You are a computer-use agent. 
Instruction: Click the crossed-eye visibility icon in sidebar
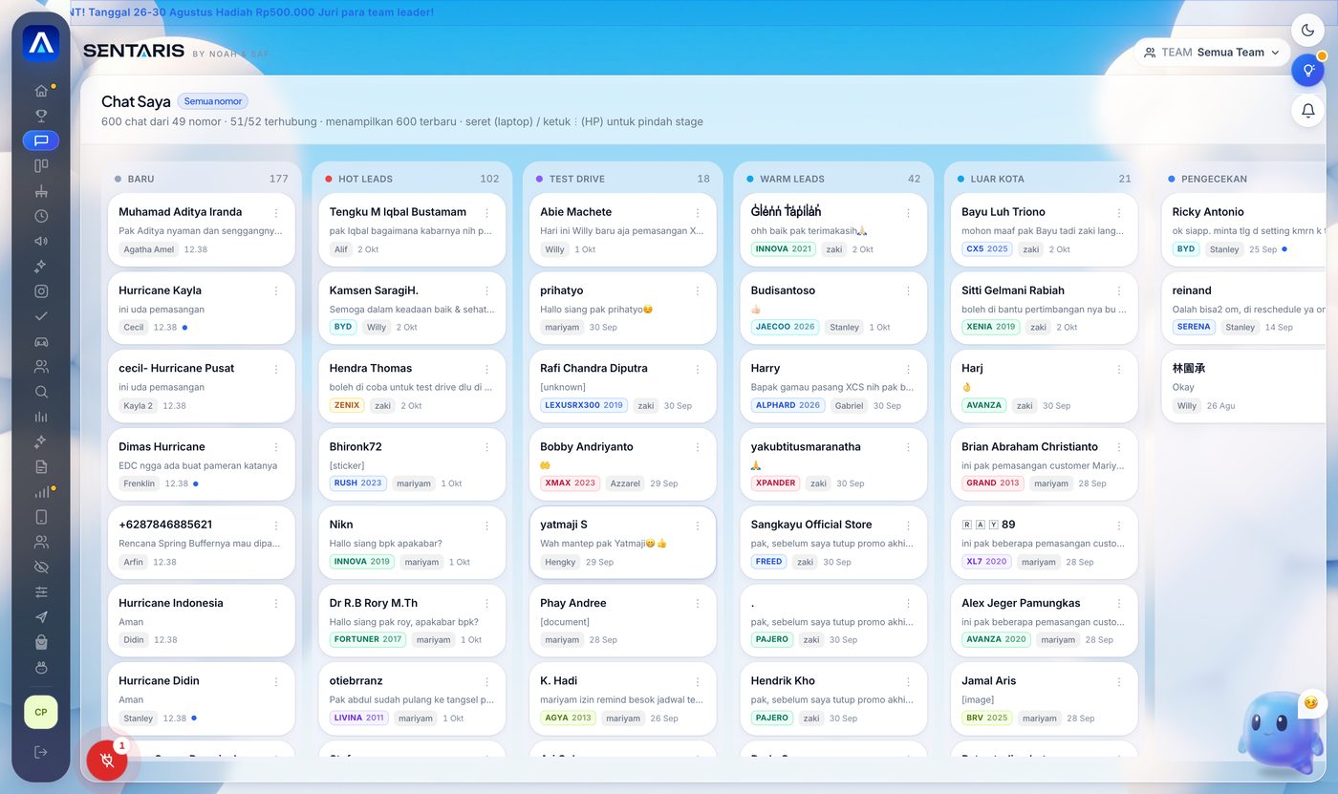tap(41, 567)
